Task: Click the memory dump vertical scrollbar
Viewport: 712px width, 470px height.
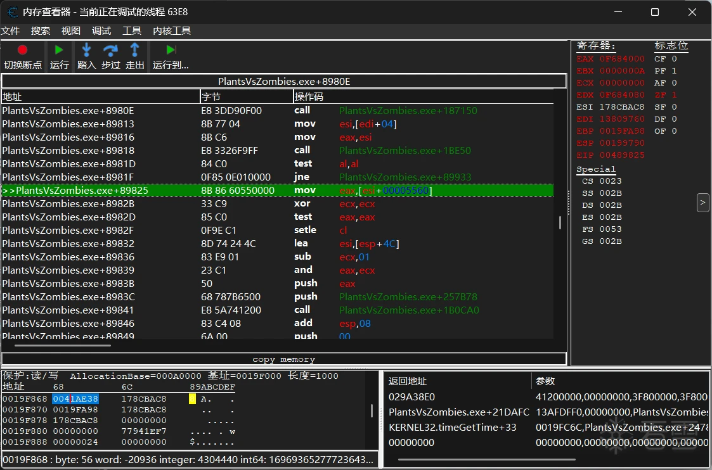Action: 372,410
